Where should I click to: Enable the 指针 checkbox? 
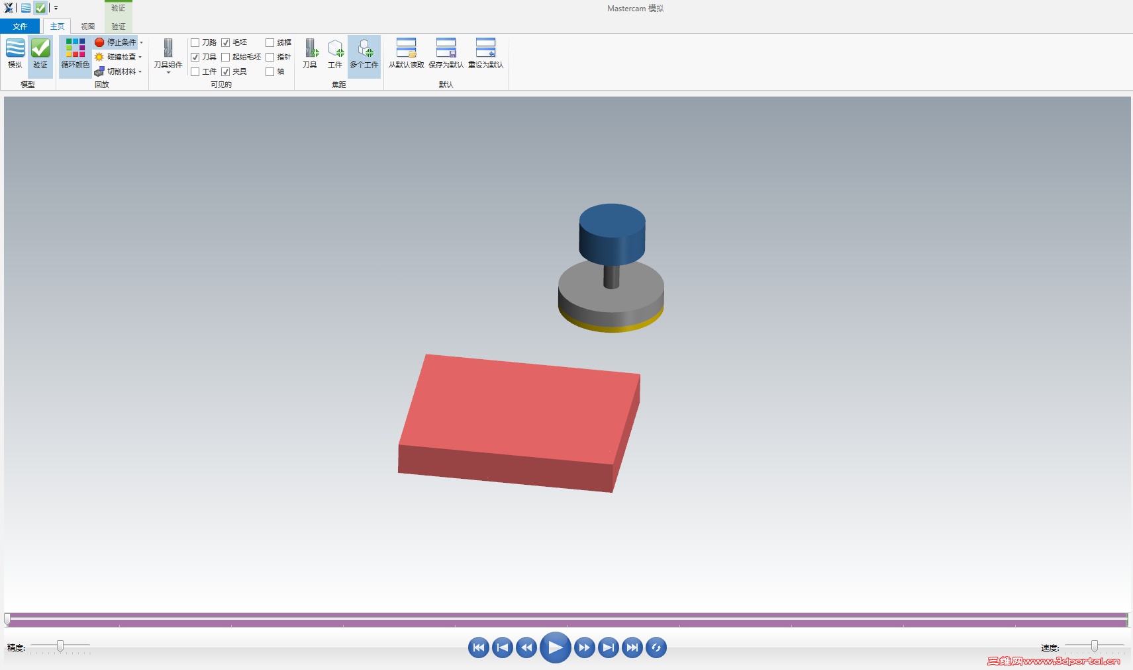pos(270,57)
